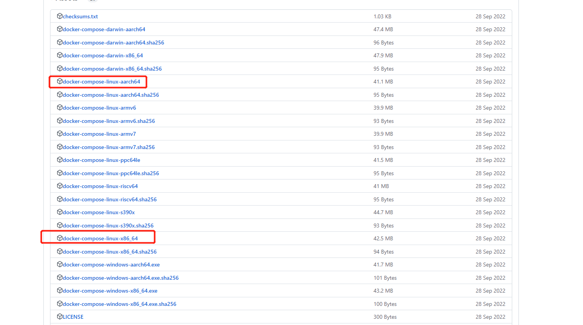The width and height of the screenshot is (583, 325).
Task: Download docker-compose-windows-aarch64.exe file
Action: [111, 265]
